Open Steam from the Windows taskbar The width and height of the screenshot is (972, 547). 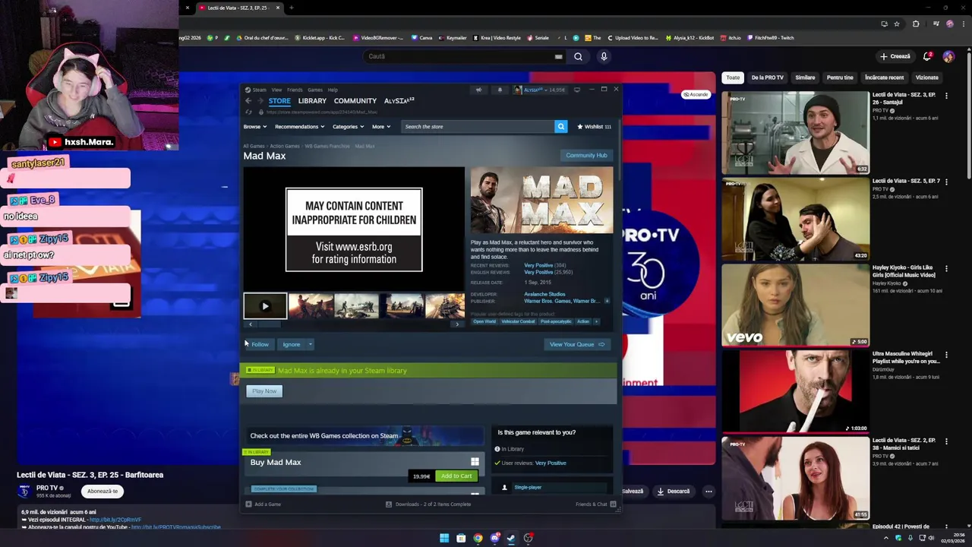tap(511, 538)
